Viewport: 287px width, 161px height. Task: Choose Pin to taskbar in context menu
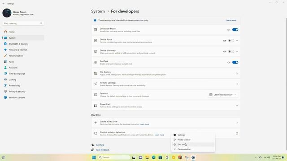pyautogui.click(x=193, y=140)
